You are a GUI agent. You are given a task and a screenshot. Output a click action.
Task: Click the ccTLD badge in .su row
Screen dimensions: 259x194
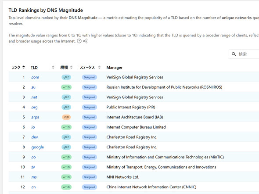coord(66,87)
